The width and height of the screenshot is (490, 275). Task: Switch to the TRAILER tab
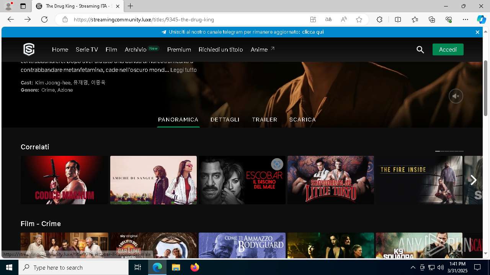pyautogui.click(x=265, y=120)
